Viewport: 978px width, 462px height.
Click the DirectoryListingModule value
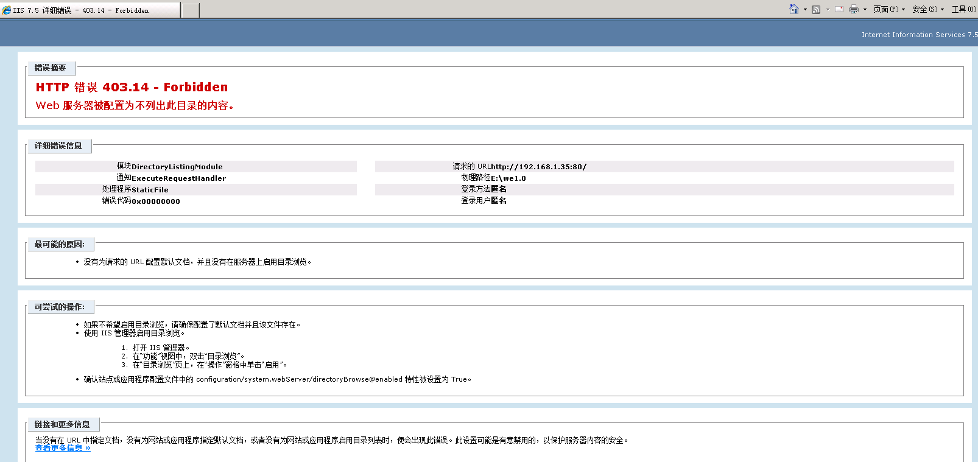click(x=177, y=167)
